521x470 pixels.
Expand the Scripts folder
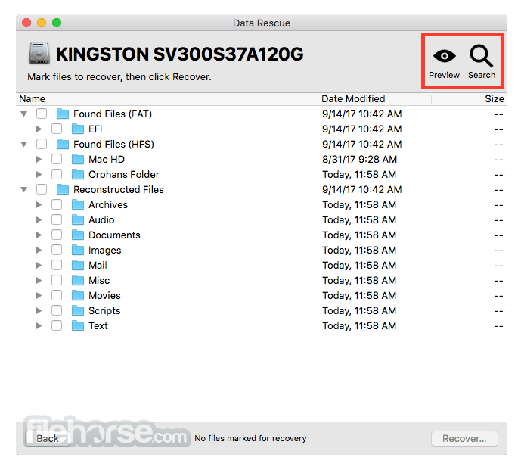(39, 310)
